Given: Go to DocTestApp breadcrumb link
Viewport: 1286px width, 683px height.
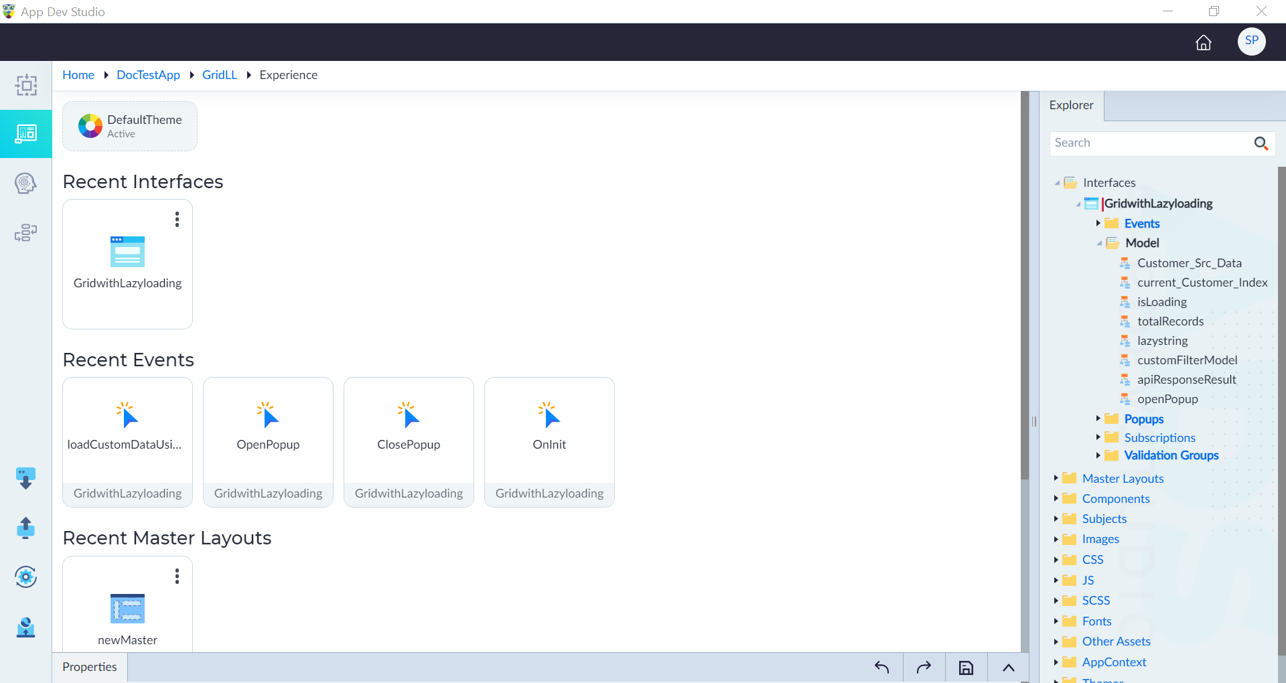Looking at the screenshot, I should tap(148, 75).
